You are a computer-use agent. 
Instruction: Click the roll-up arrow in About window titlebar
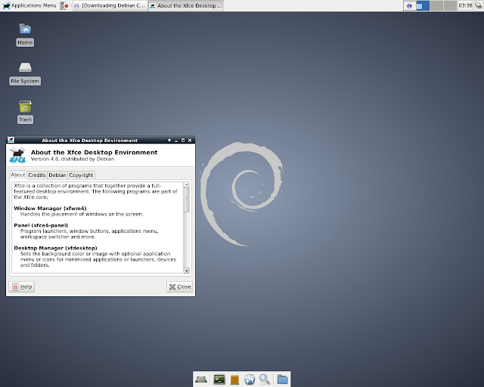click(169, 140)
